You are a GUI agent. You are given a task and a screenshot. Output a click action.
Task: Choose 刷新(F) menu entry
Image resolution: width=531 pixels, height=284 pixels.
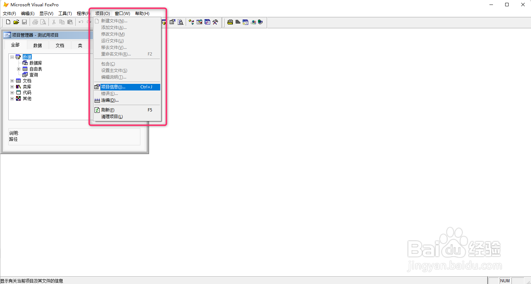[x=127, y=110]
